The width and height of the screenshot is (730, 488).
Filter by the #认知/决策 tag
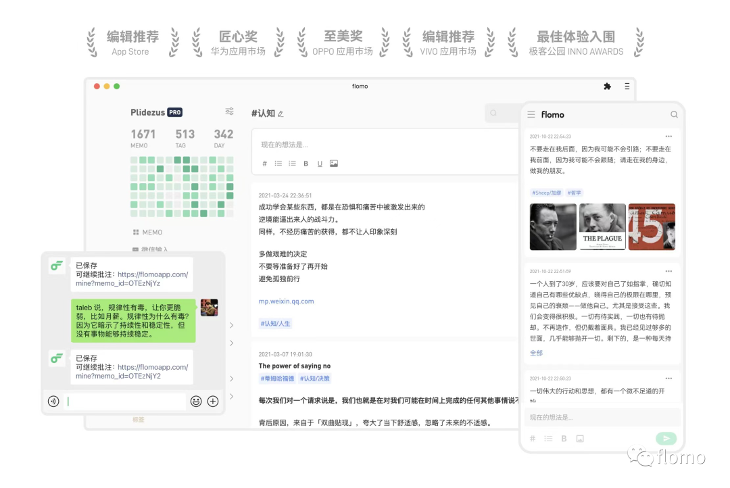point(315,379)
